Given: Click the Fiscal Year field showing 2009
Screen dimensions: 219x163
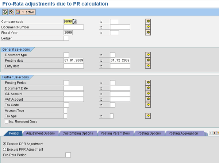Looking at the screenshot, I should click(68, 33).
